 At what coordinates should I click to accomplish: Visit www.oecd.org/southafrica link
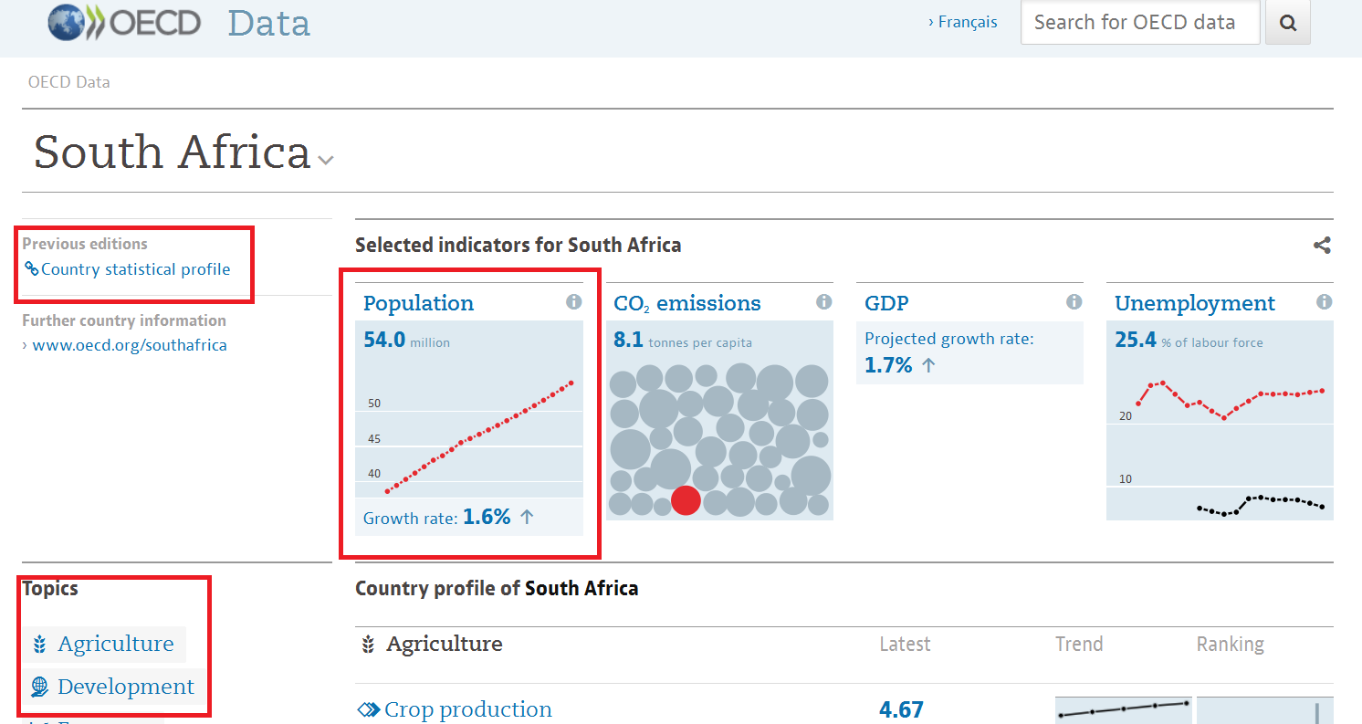coord(130,345)
